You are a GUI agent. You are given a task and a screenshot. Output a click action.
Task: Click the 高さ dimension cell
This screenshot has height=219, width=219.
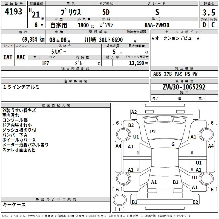[208, 98]
